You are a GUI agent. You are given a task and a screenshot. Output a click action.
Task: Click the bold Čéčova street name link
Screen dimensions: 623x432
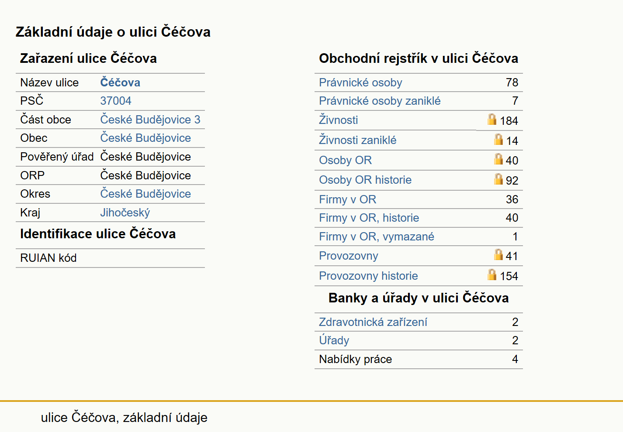(120, 82)
